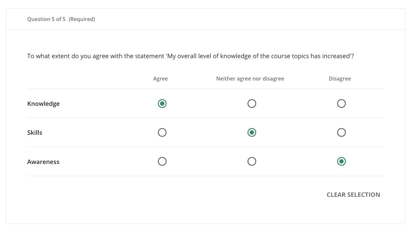Click the Awareness row label
Viewport: 417px width, 232px height.
pyautogui.click(x=43, y=161)
